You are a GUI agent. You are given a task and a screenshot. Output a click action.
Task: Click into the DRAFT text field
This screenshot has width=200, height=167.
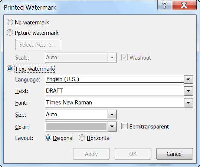coord(115,91)
